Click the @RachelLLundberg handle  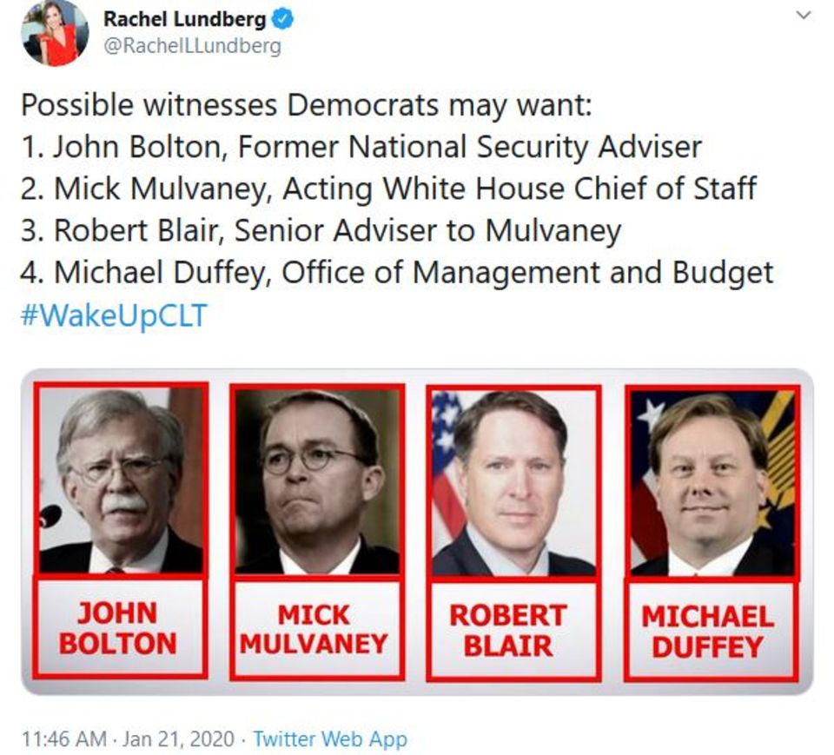tap(192, 46)
